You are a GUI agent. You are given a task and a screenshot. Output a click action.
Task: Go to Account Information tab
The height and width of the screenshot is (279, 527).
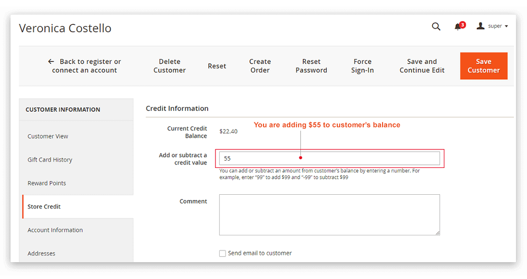(55, 230)
